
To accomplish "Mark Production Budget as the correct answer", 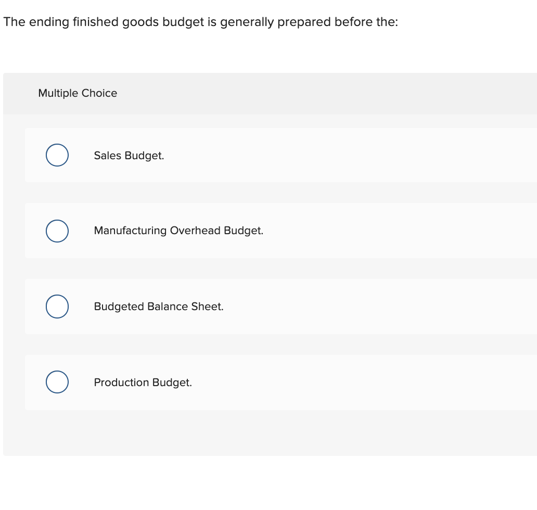I will (57, 382).
